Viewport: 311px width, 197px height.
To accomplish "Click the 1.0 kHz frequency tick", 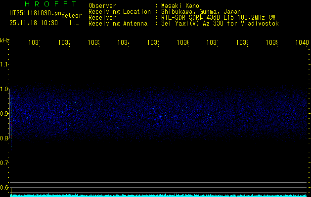I will (4, 89).
